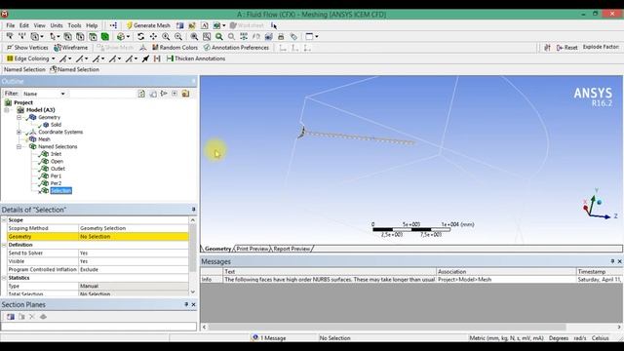Click the Generate Mesh button
The image size is (624, 351).
click(148, 25)
